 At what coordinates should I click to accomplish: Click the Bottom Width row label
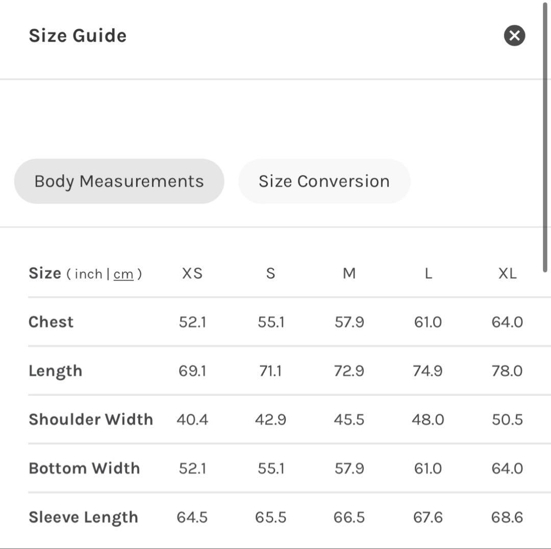point(84,468)
